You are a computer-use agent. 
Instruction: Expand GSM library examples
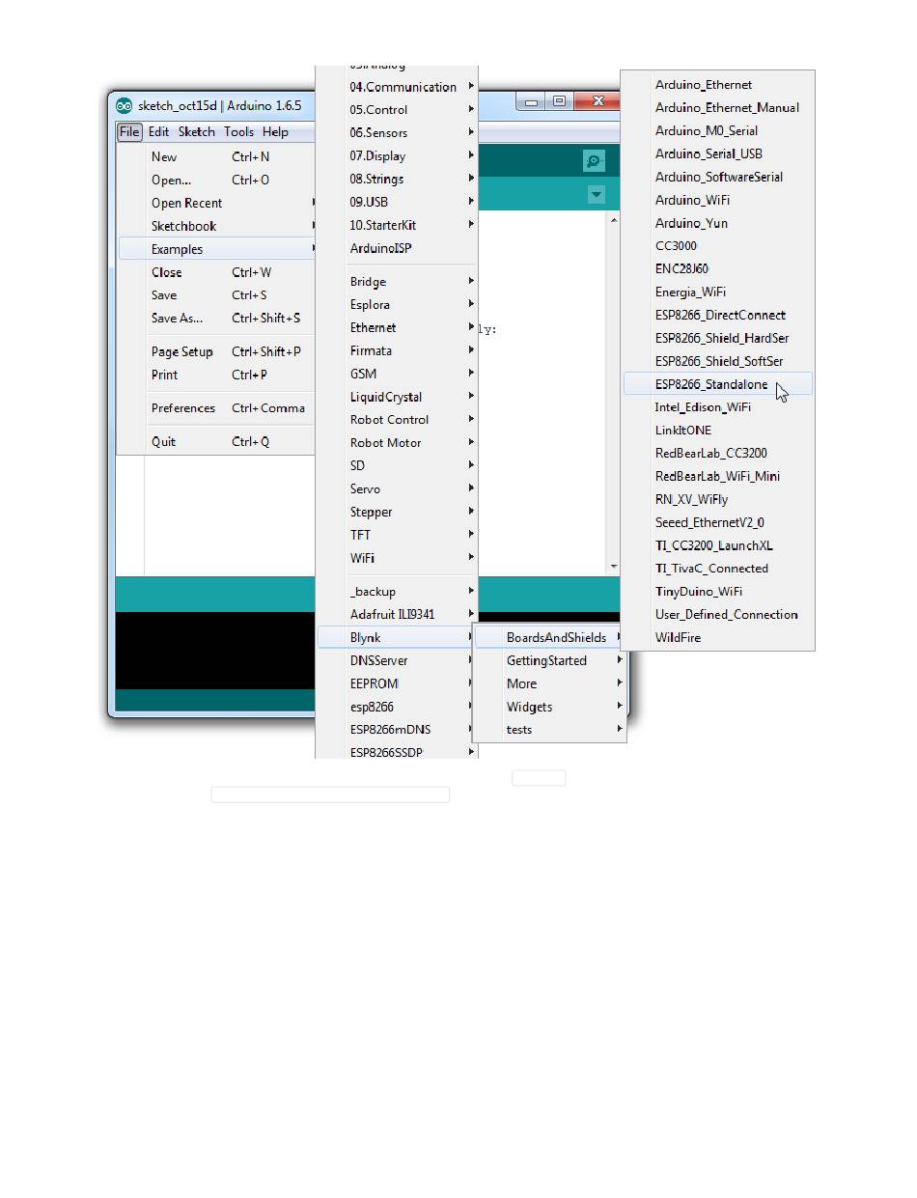coord(398,374)
